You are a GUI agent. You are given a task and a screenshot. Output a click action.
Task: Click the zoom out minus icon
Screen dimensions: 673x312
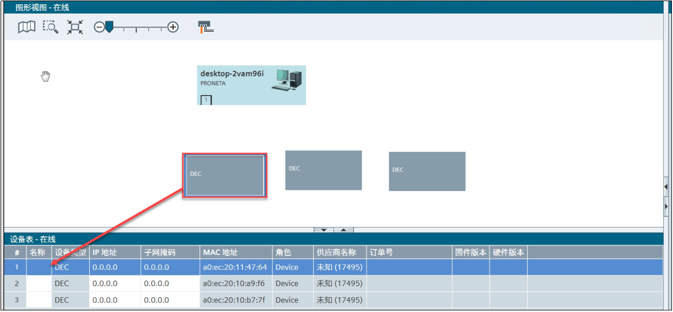pyautogui.click(x=99, y=27)
